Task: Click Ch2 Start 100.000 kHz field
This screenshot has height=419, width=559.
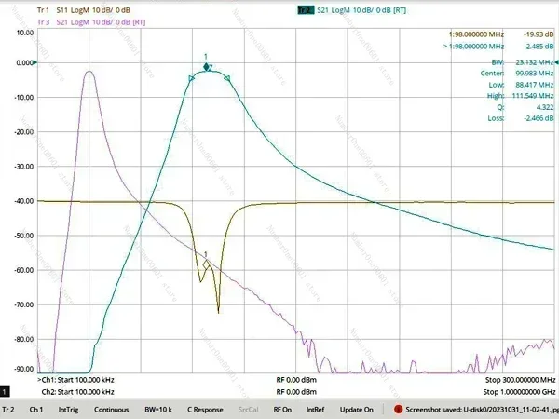Action: point(77,392)
